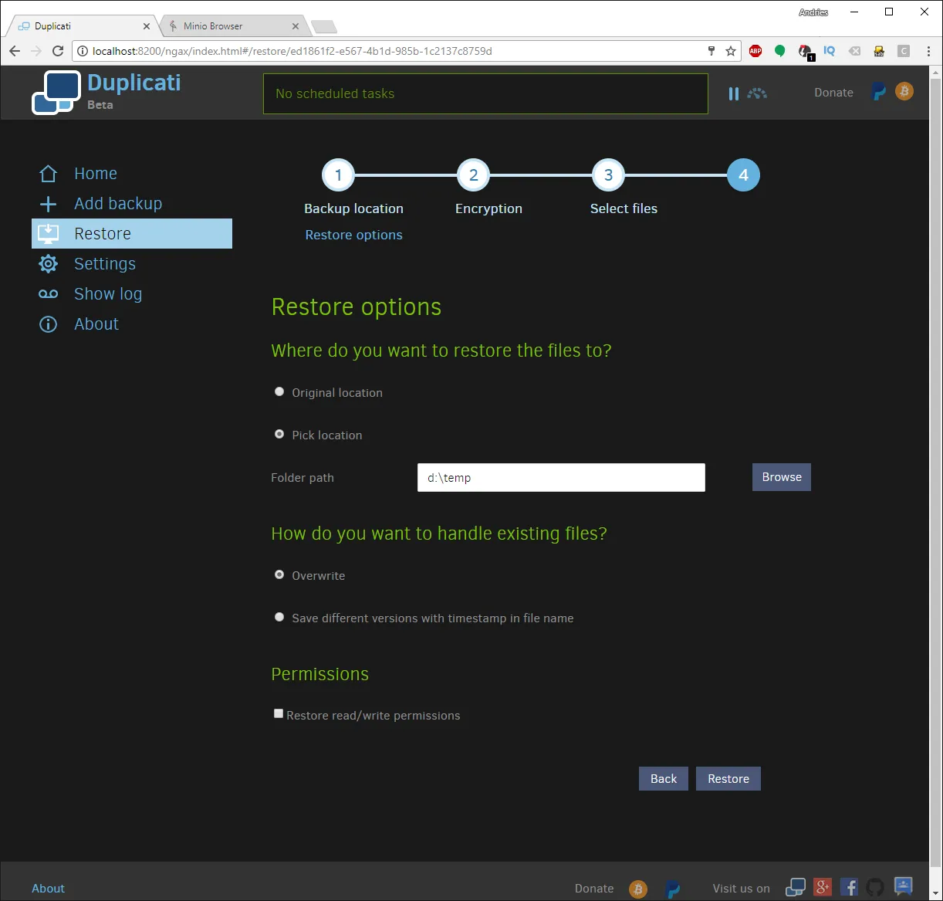The height and width of the screenshot is (901, 943).
Task: Click the info icon next to About
Action: click(48, 324)
